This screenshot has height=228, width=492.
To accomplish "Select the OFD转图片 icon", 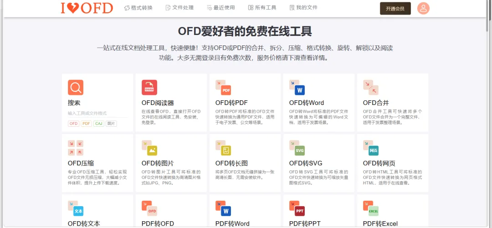I will point(149,148).
